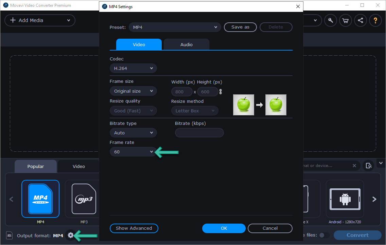Cancel the MP4 Settings dialog
386x245 pixels.
coord(270,228)
